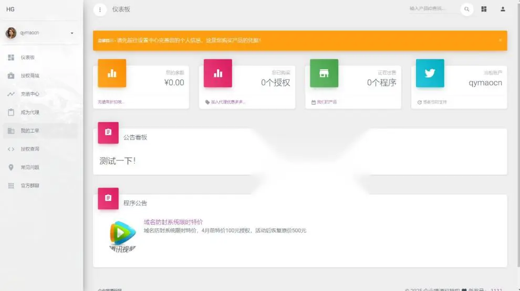Click the 0个授权 value
This screenshot has width=520, height=291.
tap(276, 82)
